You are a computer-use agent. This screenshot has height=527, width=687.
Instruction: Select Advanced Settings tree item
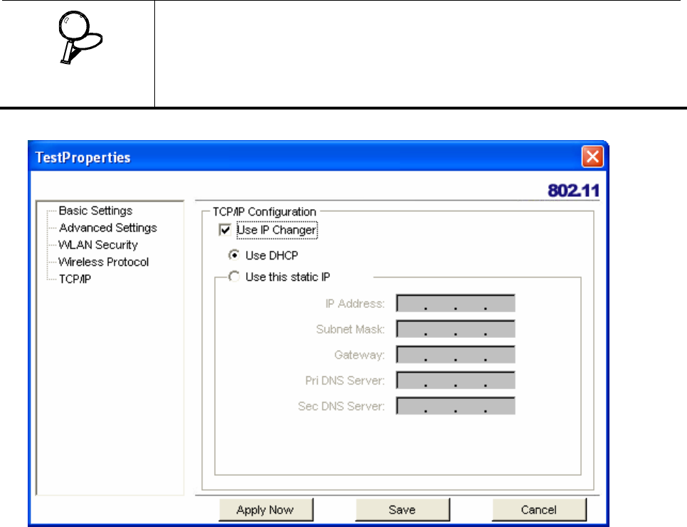pos(108,228)
